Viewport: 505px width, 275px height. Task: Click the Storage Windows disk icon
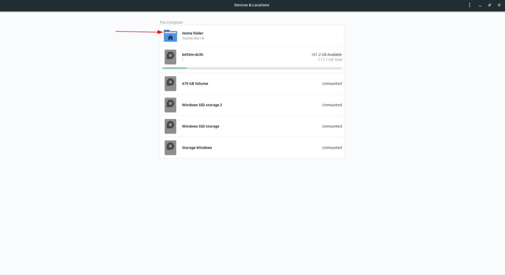click(170, 148)
